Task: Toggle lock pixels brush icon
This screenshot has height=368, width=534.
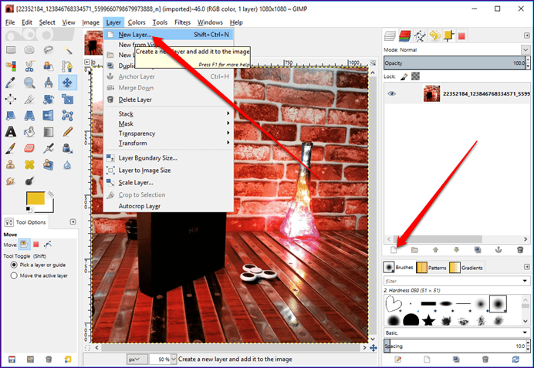Action: pos(404,76)
